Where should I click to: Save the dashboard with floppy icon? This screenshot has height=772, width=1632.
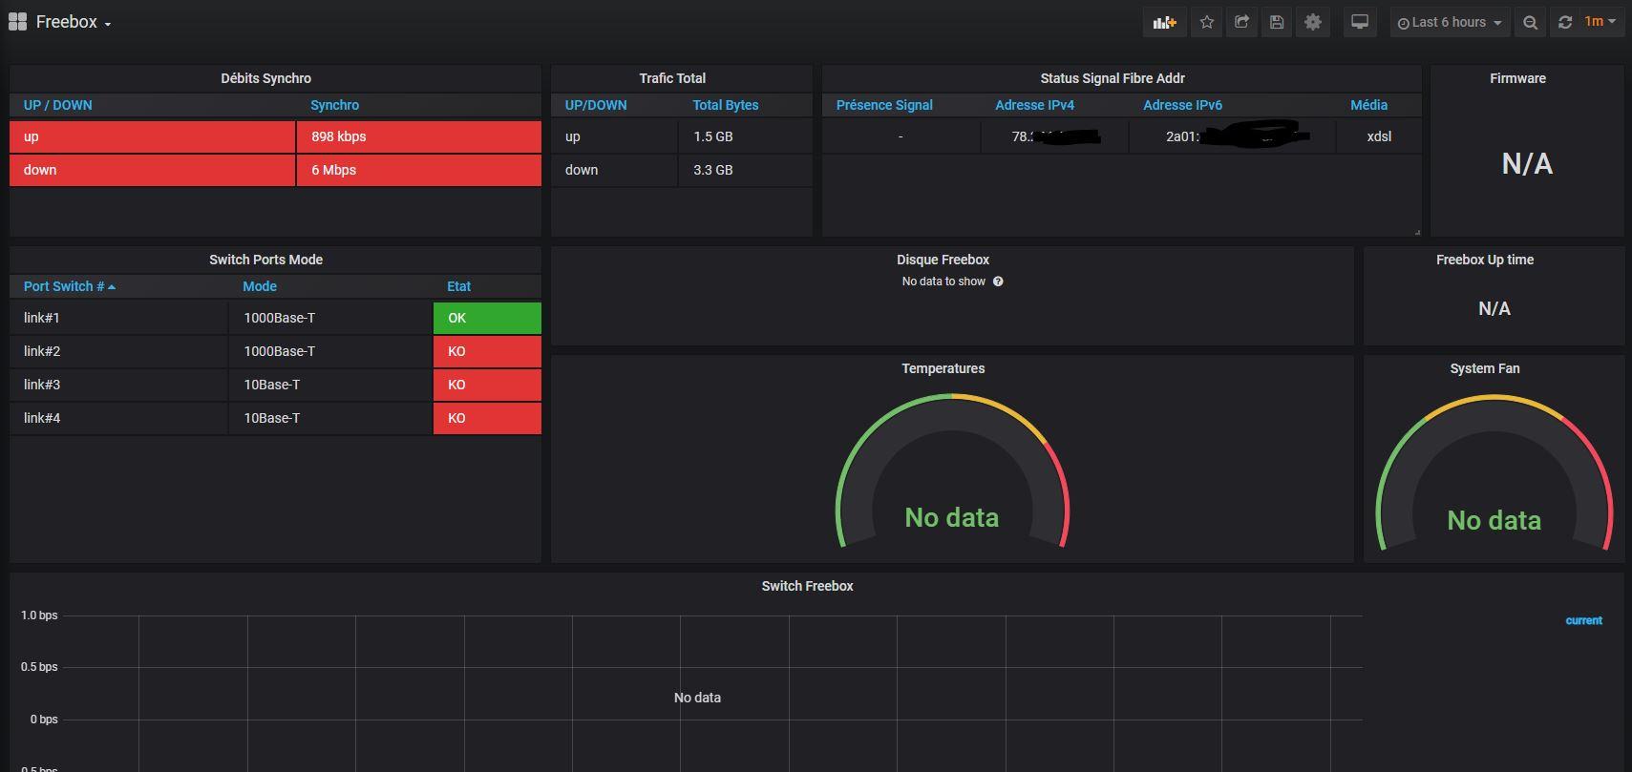[x=1277, y=22]
